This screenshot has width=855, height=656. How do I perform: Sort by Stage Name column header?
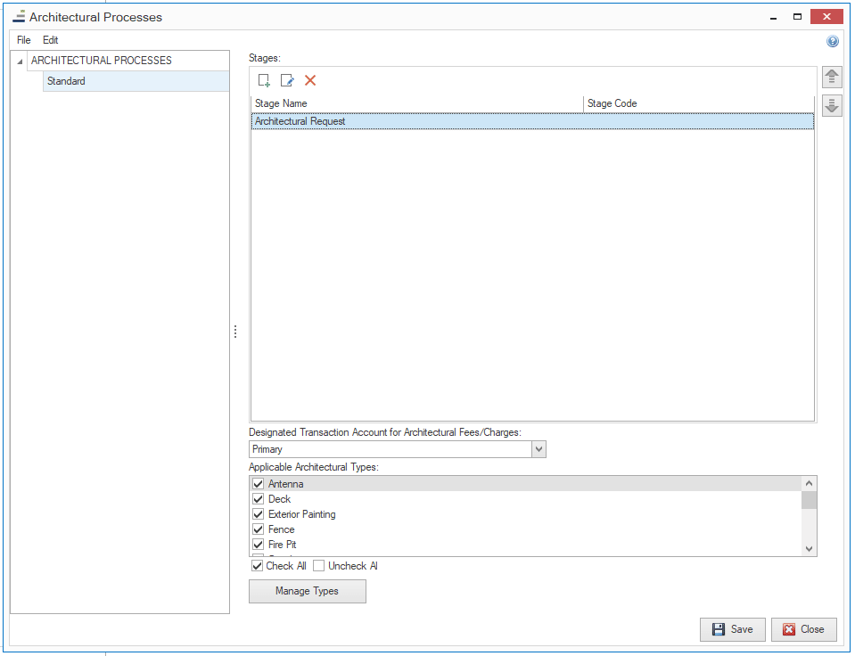(x=417, y=103)
